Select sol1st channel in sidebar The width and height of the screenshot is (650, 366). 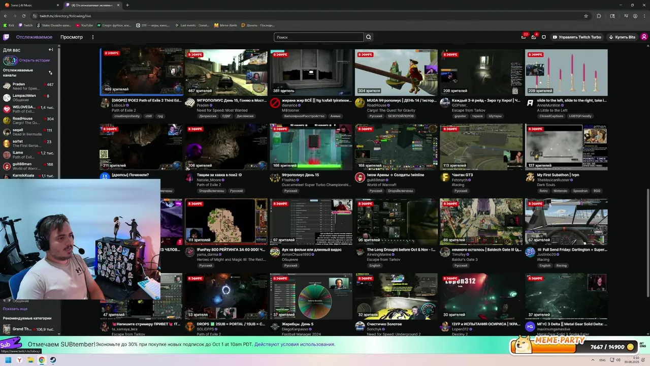(29, 143)
